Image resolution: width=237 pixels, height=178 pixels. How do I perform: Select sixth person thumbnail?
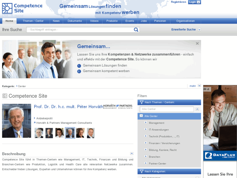(x=91, y=133)
